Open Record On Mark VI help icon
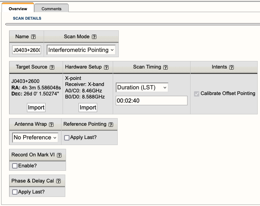This screenshot has width=260, height=206. coord(58,155)
